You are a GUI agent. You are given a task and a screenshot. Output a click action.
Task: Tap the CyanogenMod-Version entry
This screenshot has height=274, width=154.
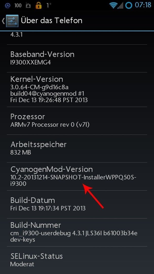tap(77, 177)
